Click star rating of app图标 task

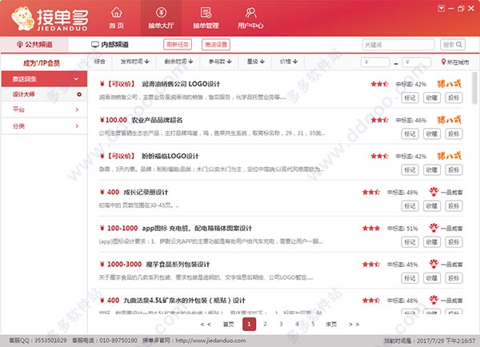point(371,229)
